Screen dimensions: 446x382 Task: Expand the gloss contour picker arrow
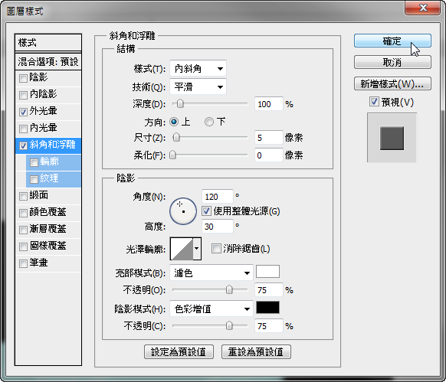197,249
